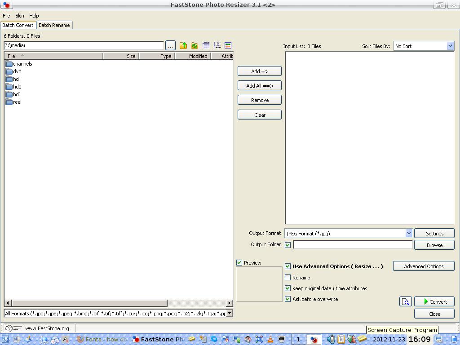
Task: Click the 16:09 taskbar clock
Action: point(420,339)
